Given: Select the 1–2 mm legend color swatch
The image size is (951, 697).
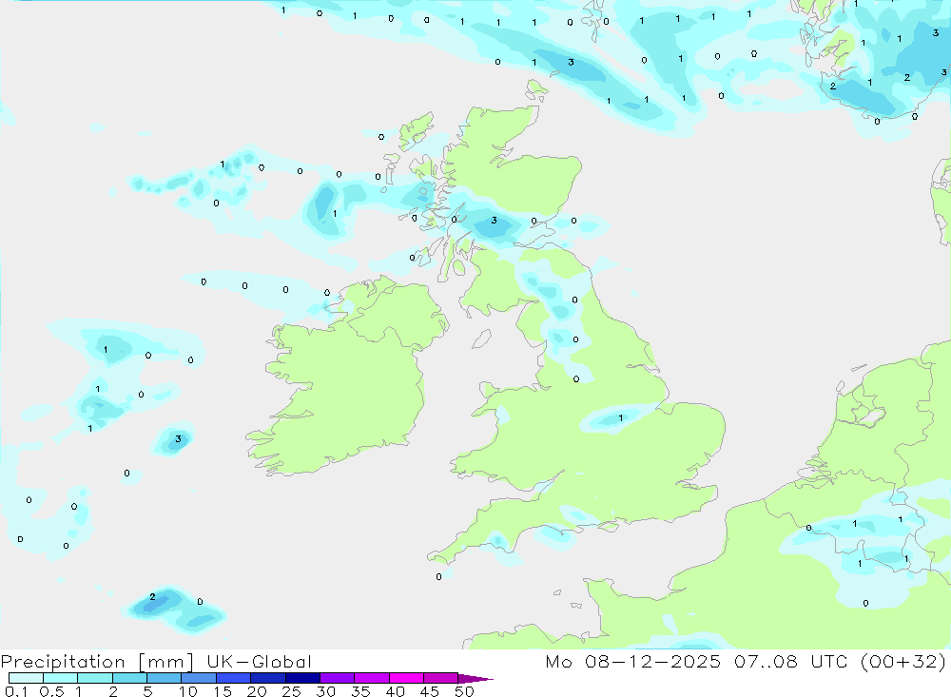Looking at the screenshot, I should coord(94,678).
